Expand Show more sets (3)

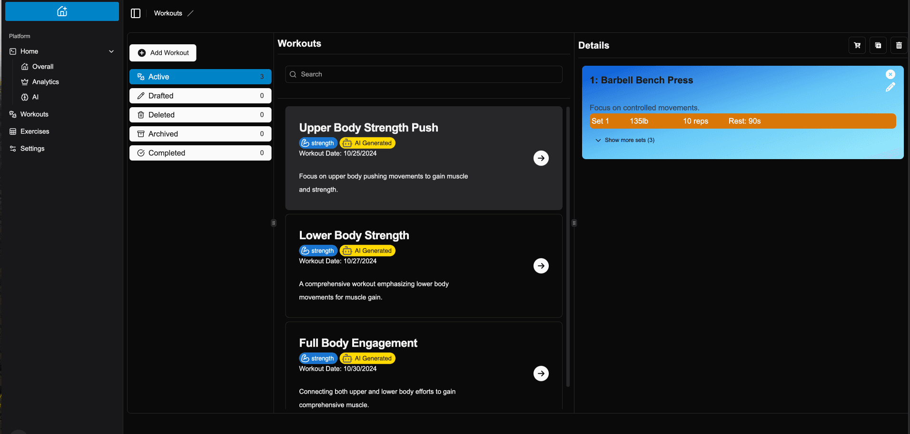(625, 140)
